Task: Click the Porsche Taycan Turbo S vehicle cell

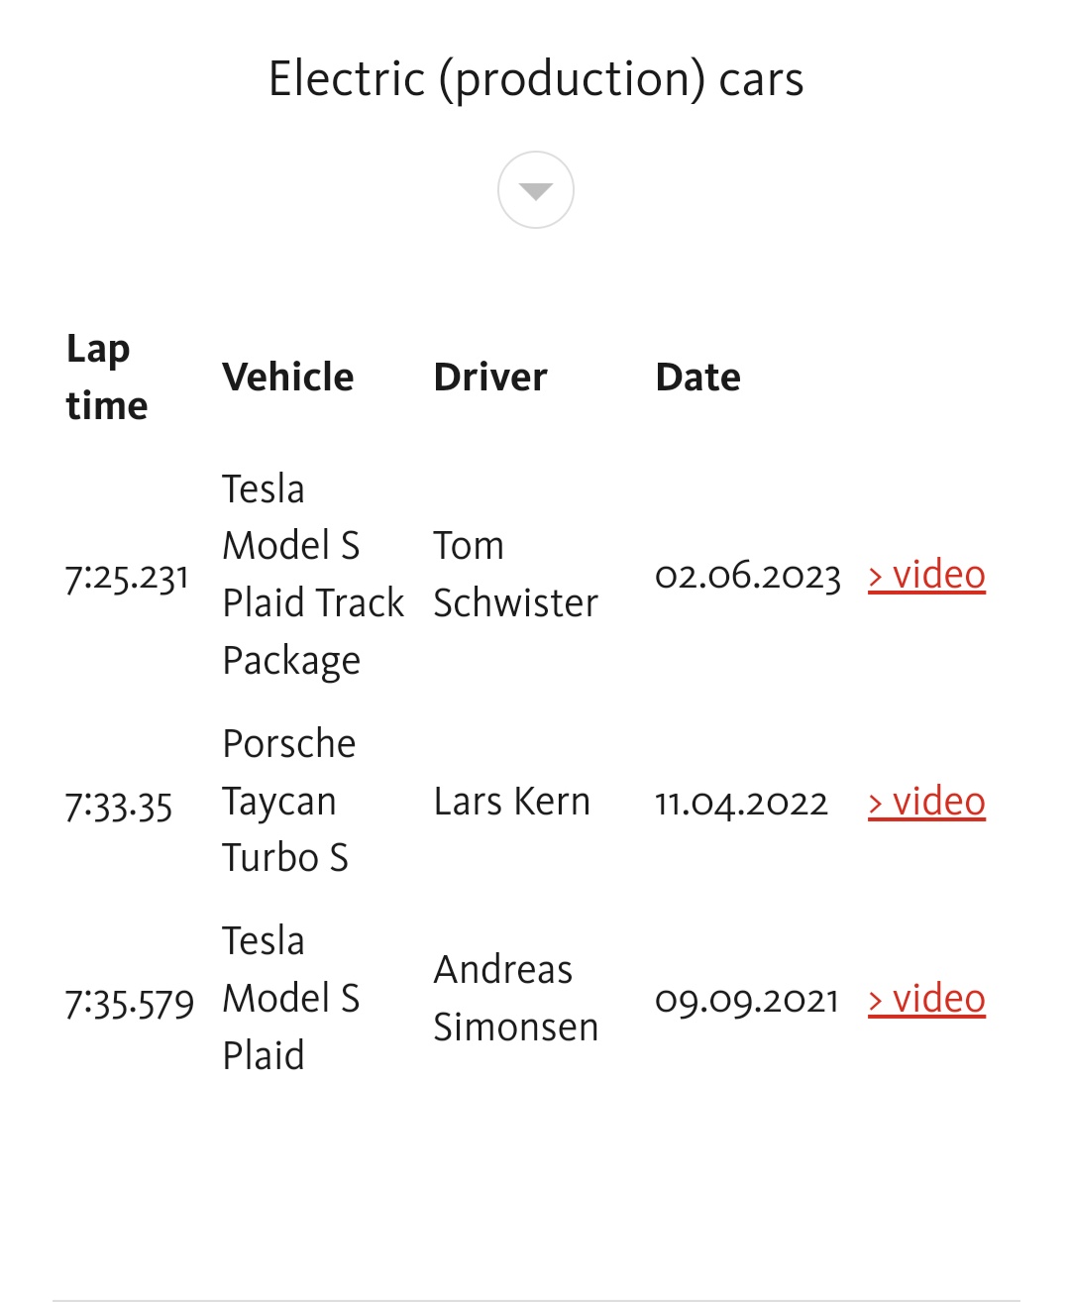Action: click(288, 801)
